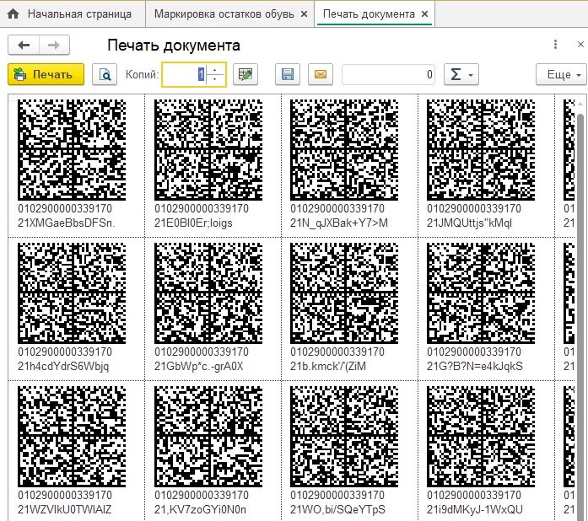The image size is (588, 521).
Task: Close the Печать документа tab
Action: pos(424,14)
